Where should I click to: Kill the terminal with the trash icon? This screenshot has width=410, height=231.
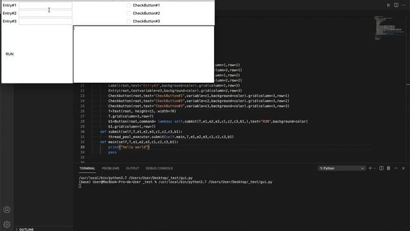point(389,168)
